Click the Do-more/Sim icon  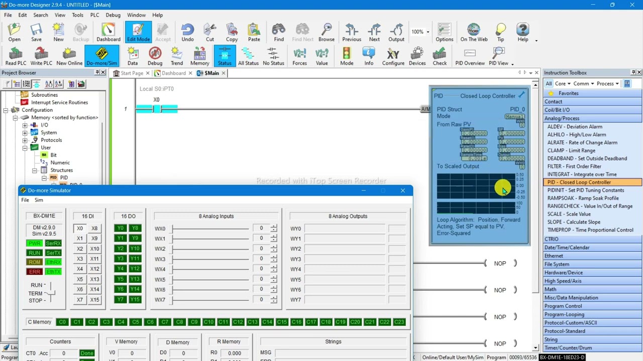[101, 56]
